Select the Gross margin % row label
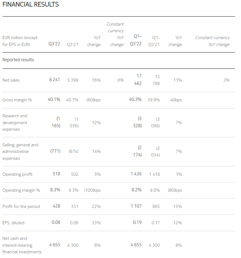This screenshot has width=241, height=258. tap(18, 100)
